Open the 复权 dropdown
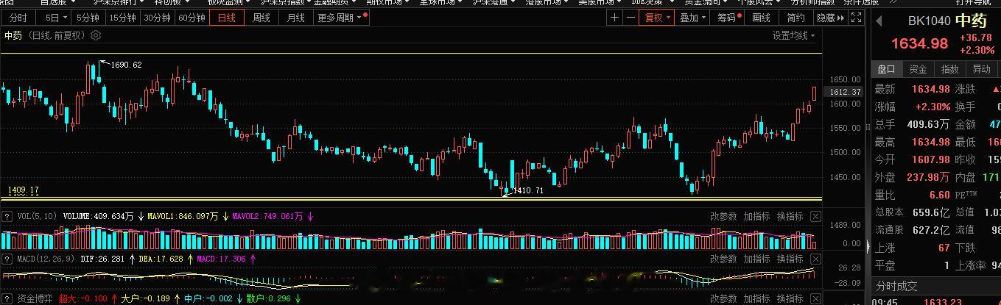 coord(657,18)
